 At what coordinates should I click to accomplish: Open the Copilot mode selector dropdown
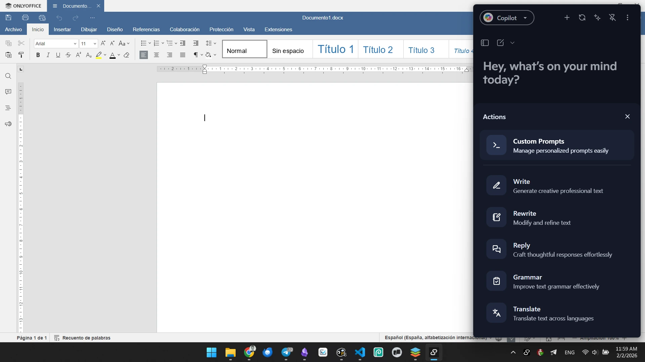pyautogui.click(x=507, y=18)
